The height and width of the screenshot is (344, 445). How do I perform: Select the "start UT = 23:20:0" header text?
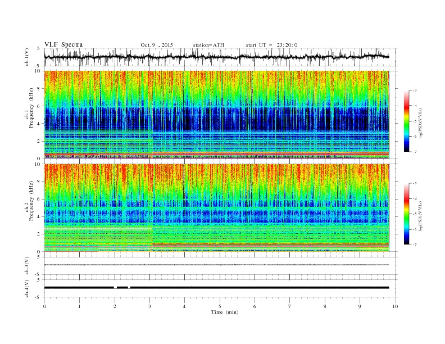(x=271, y=45)
